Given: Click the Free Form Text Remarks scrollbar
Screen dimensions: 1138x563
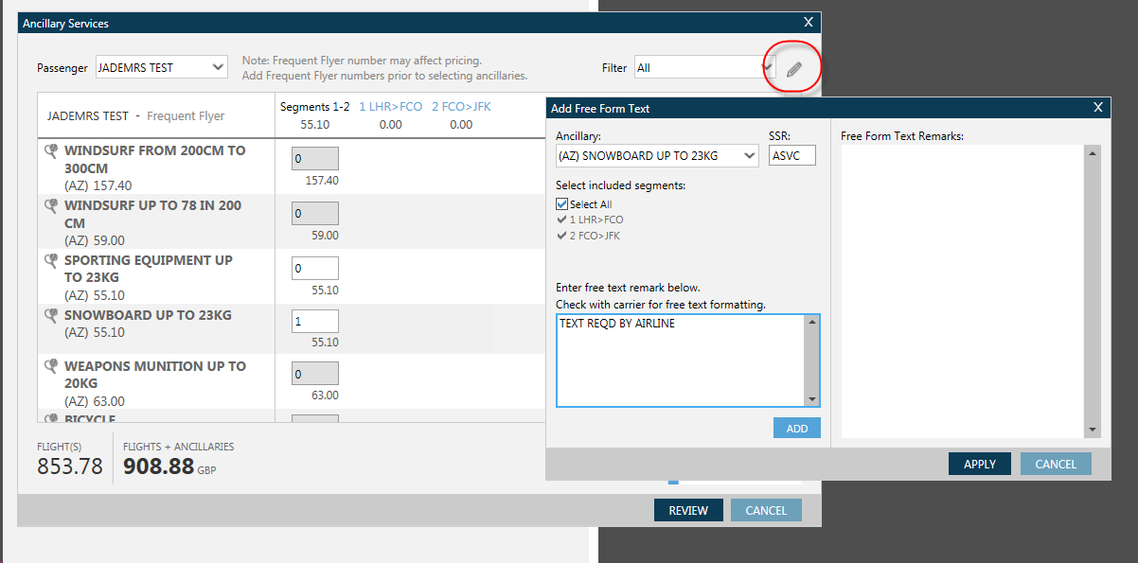Looking at the screenshot, I should (1094, 290).
